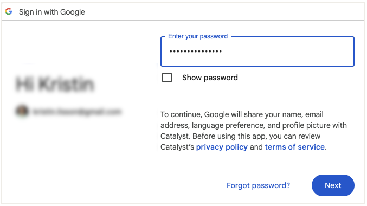Click the 'Catalyst. Before using this app' line
The width and height of the screenshot is (367, 206).
tap(240, 136)
